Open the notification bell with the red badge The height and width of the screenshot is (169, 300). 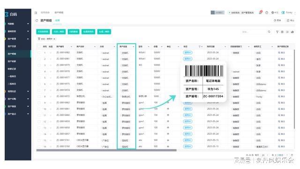click(x=261, y=13)
